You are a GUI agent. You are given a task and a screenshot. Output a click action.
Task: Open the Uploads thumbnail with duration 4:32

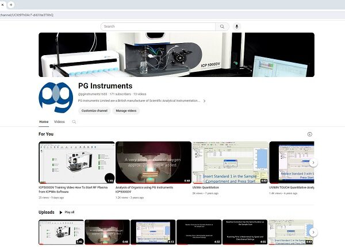click(x=199, y=232)
